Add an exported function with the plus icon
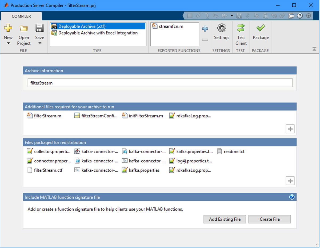This screenshot has width=320, height=248. pyautogui.click(x=205, y=30)
